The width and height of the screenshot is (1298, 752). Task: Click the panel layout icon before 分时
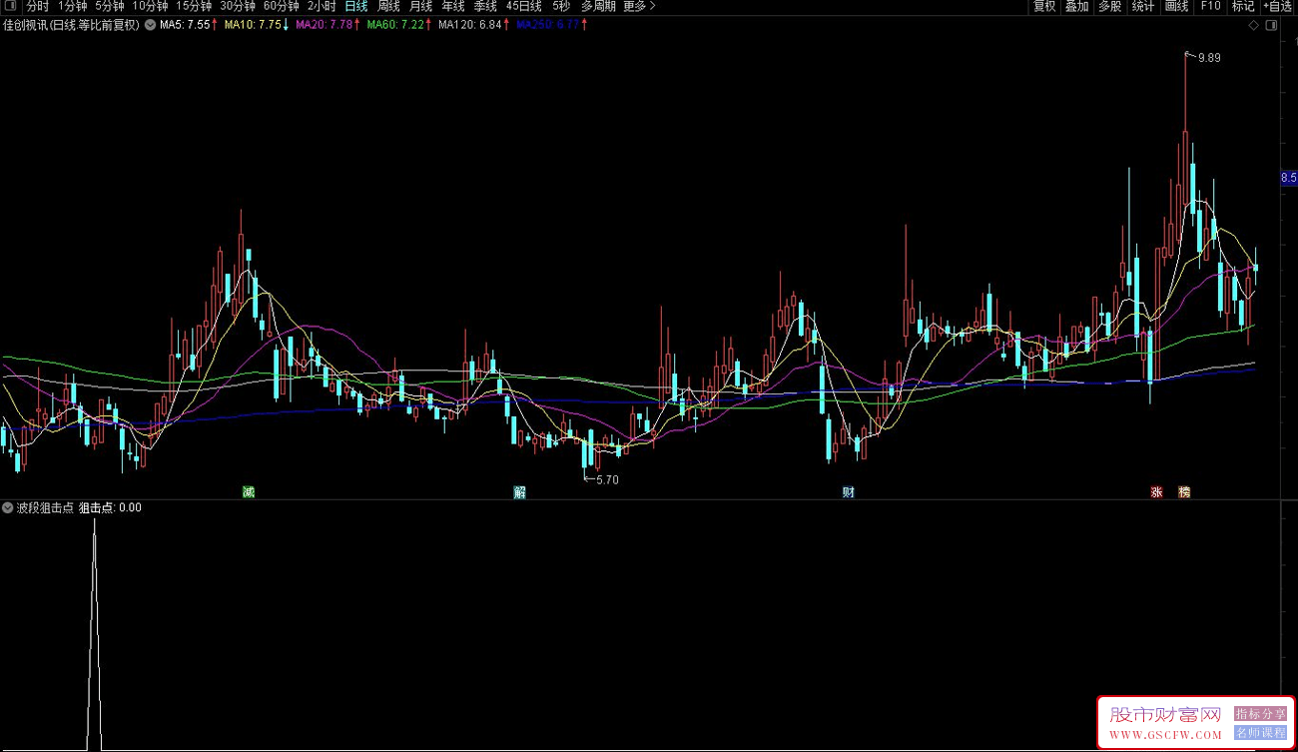tap(10, 6)
